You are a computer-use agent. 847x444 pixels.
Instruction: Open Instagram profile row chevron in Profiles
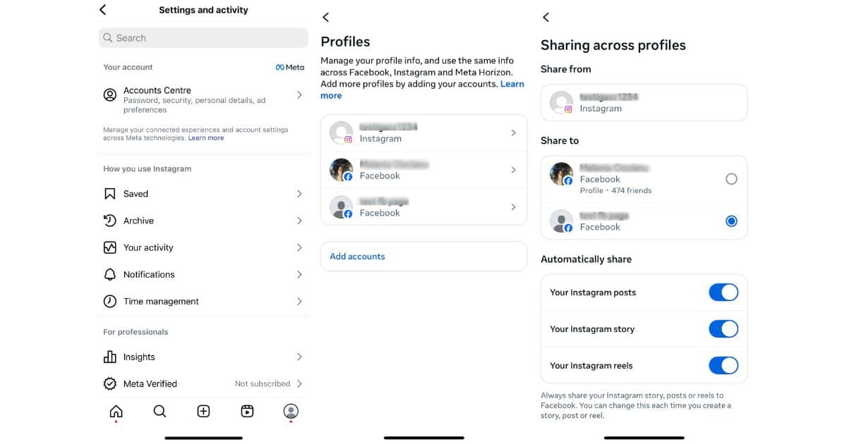(513, 133)
